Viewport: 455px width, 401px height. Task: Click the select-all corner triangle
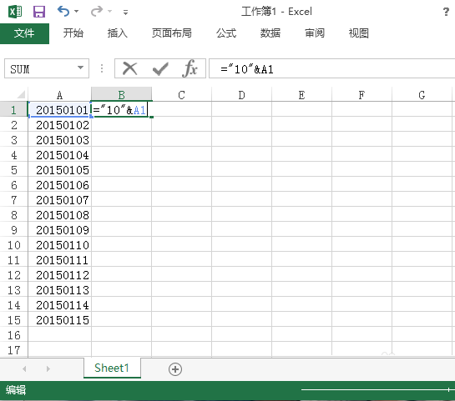point(21,94)
